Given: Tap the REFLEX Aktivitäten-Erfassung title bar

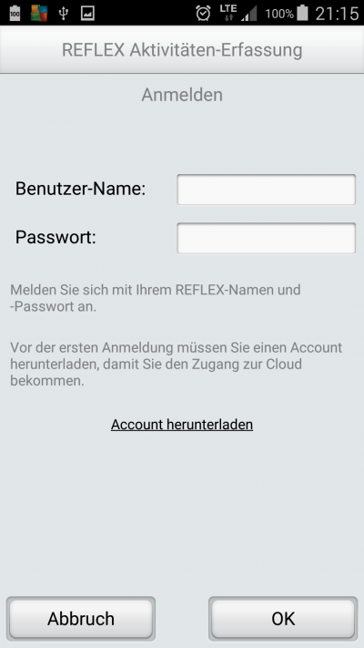Looking at the screenshot, I should pyautogui.click(x=182, y=49).
